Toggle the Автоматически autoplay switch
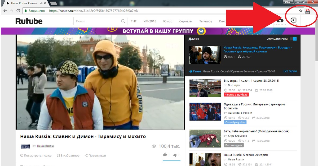Viewport: 318px width, 166px height. coord(293,39)
